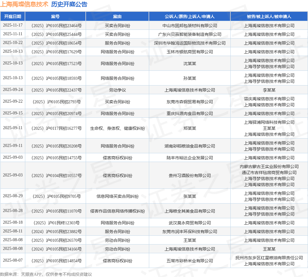Click plaintiff 贵州习酒股份有限公司

coord(190,176)
